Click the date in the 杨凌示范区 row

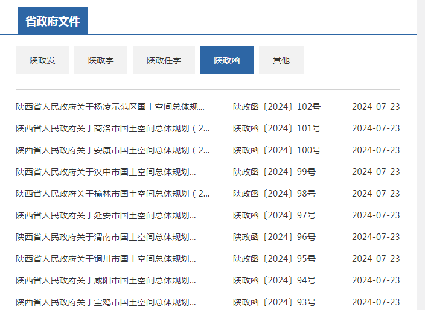[376, 107]
